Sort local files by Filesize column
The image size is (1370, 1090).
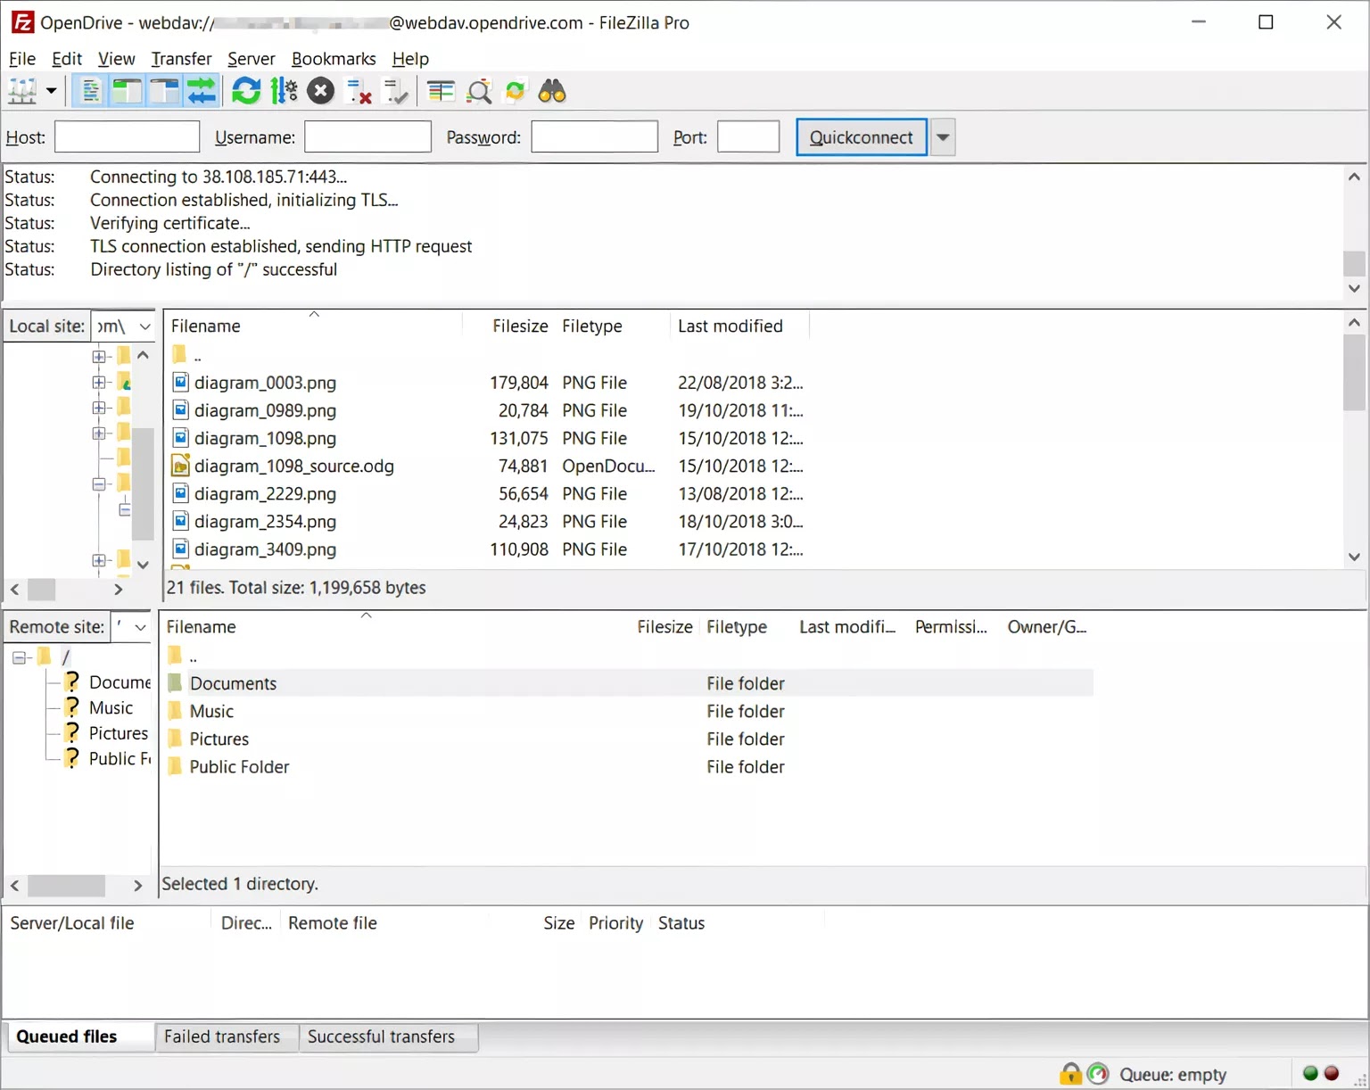coord(521,326)
